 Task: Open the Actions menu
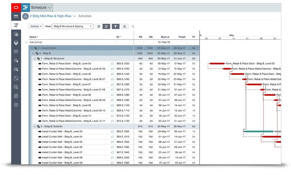[36, 26]
